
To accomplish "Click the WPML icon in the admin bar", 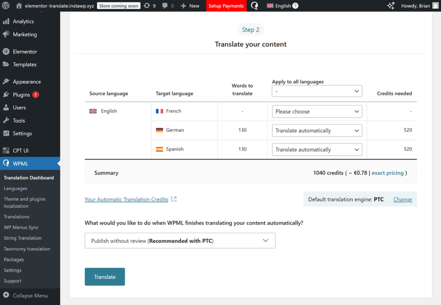I will click(255, 6).
